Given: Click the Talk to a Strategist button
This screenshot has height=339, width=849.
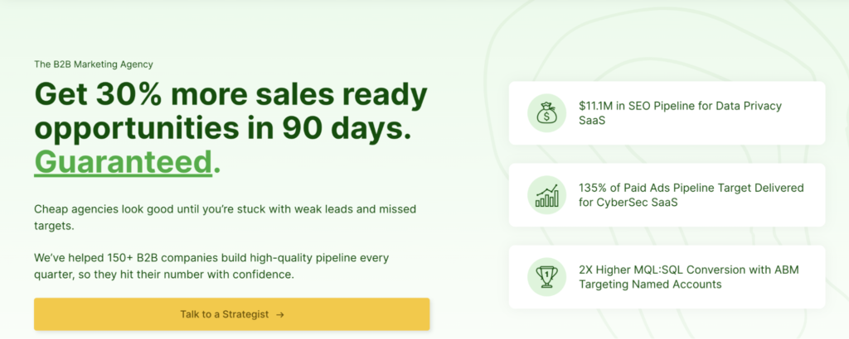Looking at the screenshot, I should pyautogui.click(x=232, y=314).
